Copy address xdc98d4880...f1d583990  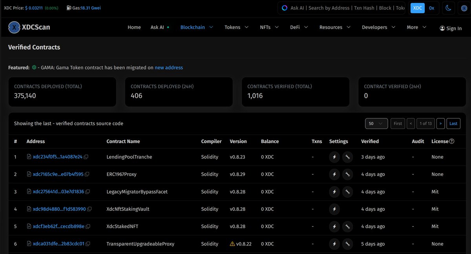click(x=89, y=209)
